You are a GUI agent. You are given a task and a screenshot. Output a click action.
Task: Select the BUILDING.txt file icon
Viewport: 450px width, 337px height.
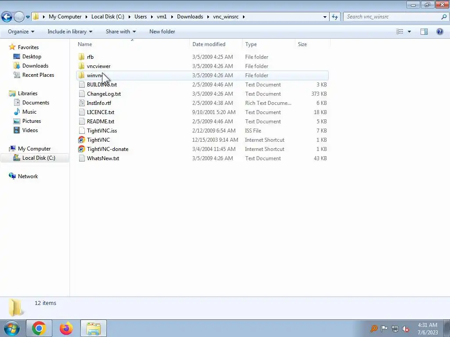point(82,85)
